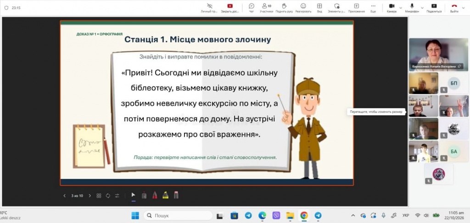
Task: Open Microsoft Store from the taskbar
Action: 234,216
